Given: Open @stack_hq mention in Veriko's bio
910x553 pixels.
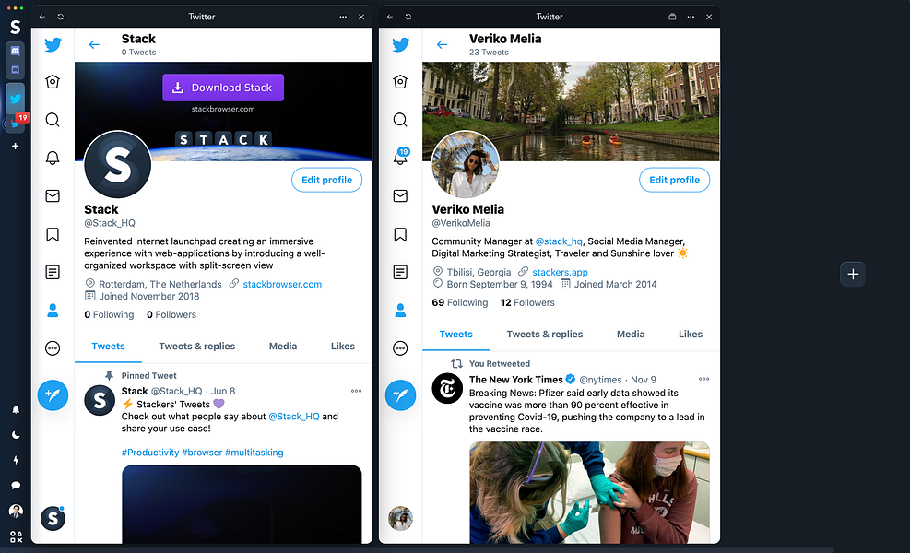Looking at the screenshot, I should click(x=559, y=241).
